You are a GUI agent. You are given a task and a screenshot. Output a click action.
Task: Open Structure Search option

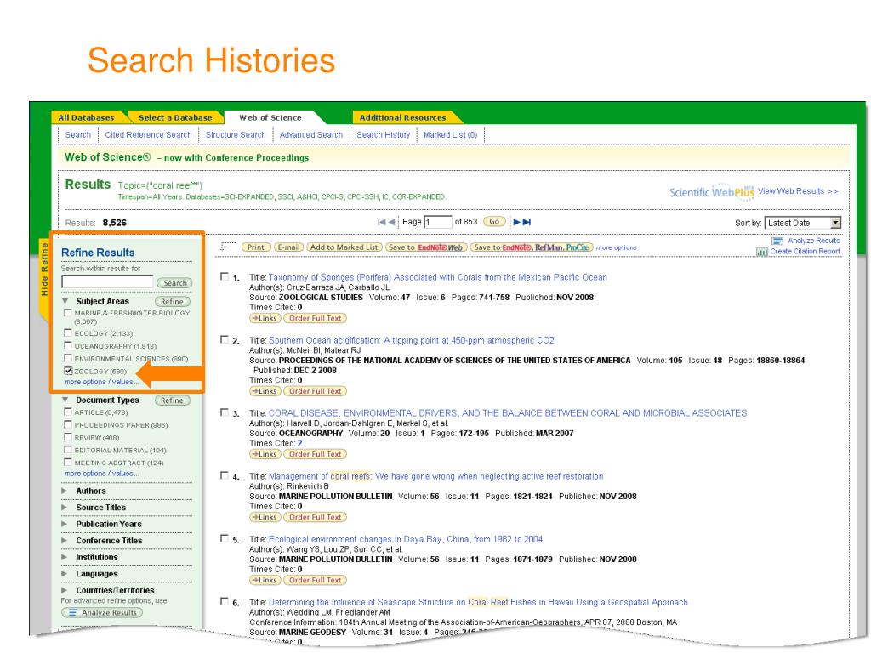coord(236,135)
